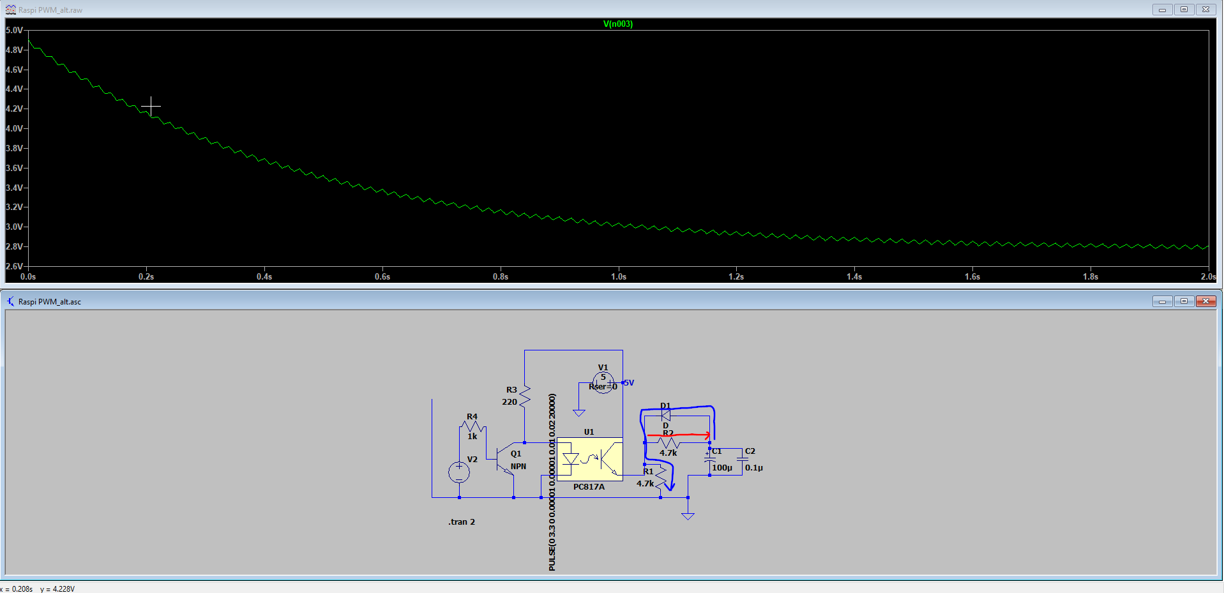The image size is (1224, 593).
Task: Click the ground symbol below V1
Action: pyautogui.click(x=579, y=412)
